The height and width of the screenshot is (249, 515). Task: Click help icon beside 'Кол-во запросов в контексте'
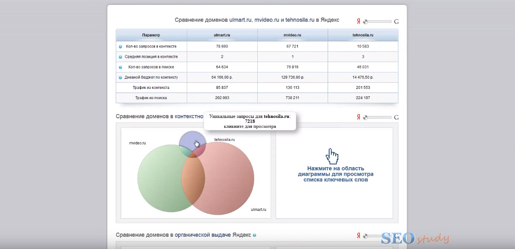pyautogui.click(x=120, y=47)
